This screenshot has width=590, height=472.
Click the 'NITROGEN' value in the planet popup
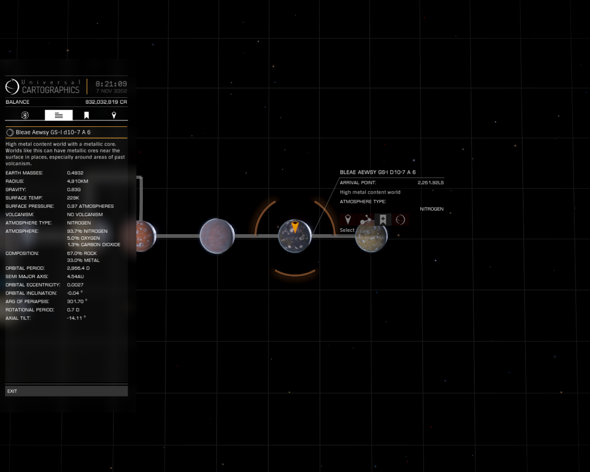[431, 209]
